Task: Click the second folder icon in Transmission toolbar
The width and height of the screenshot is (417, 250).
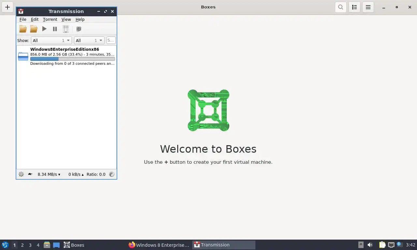Action: tap(34, 29)
